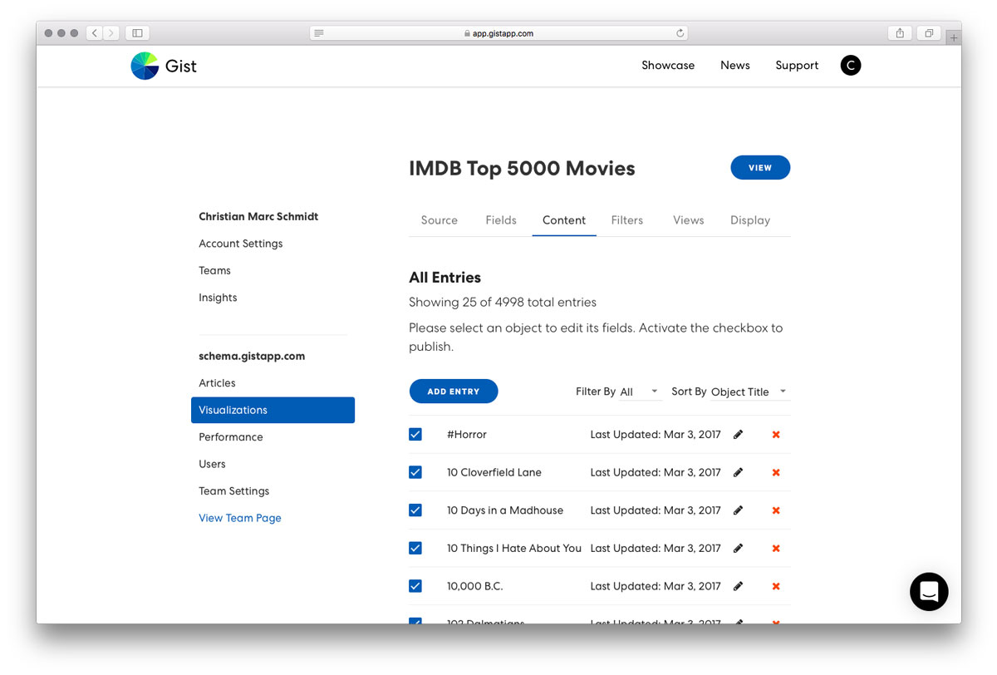This screenshot has height=675, width=997.
Task: Open the News link
Action: click(735, 66)
